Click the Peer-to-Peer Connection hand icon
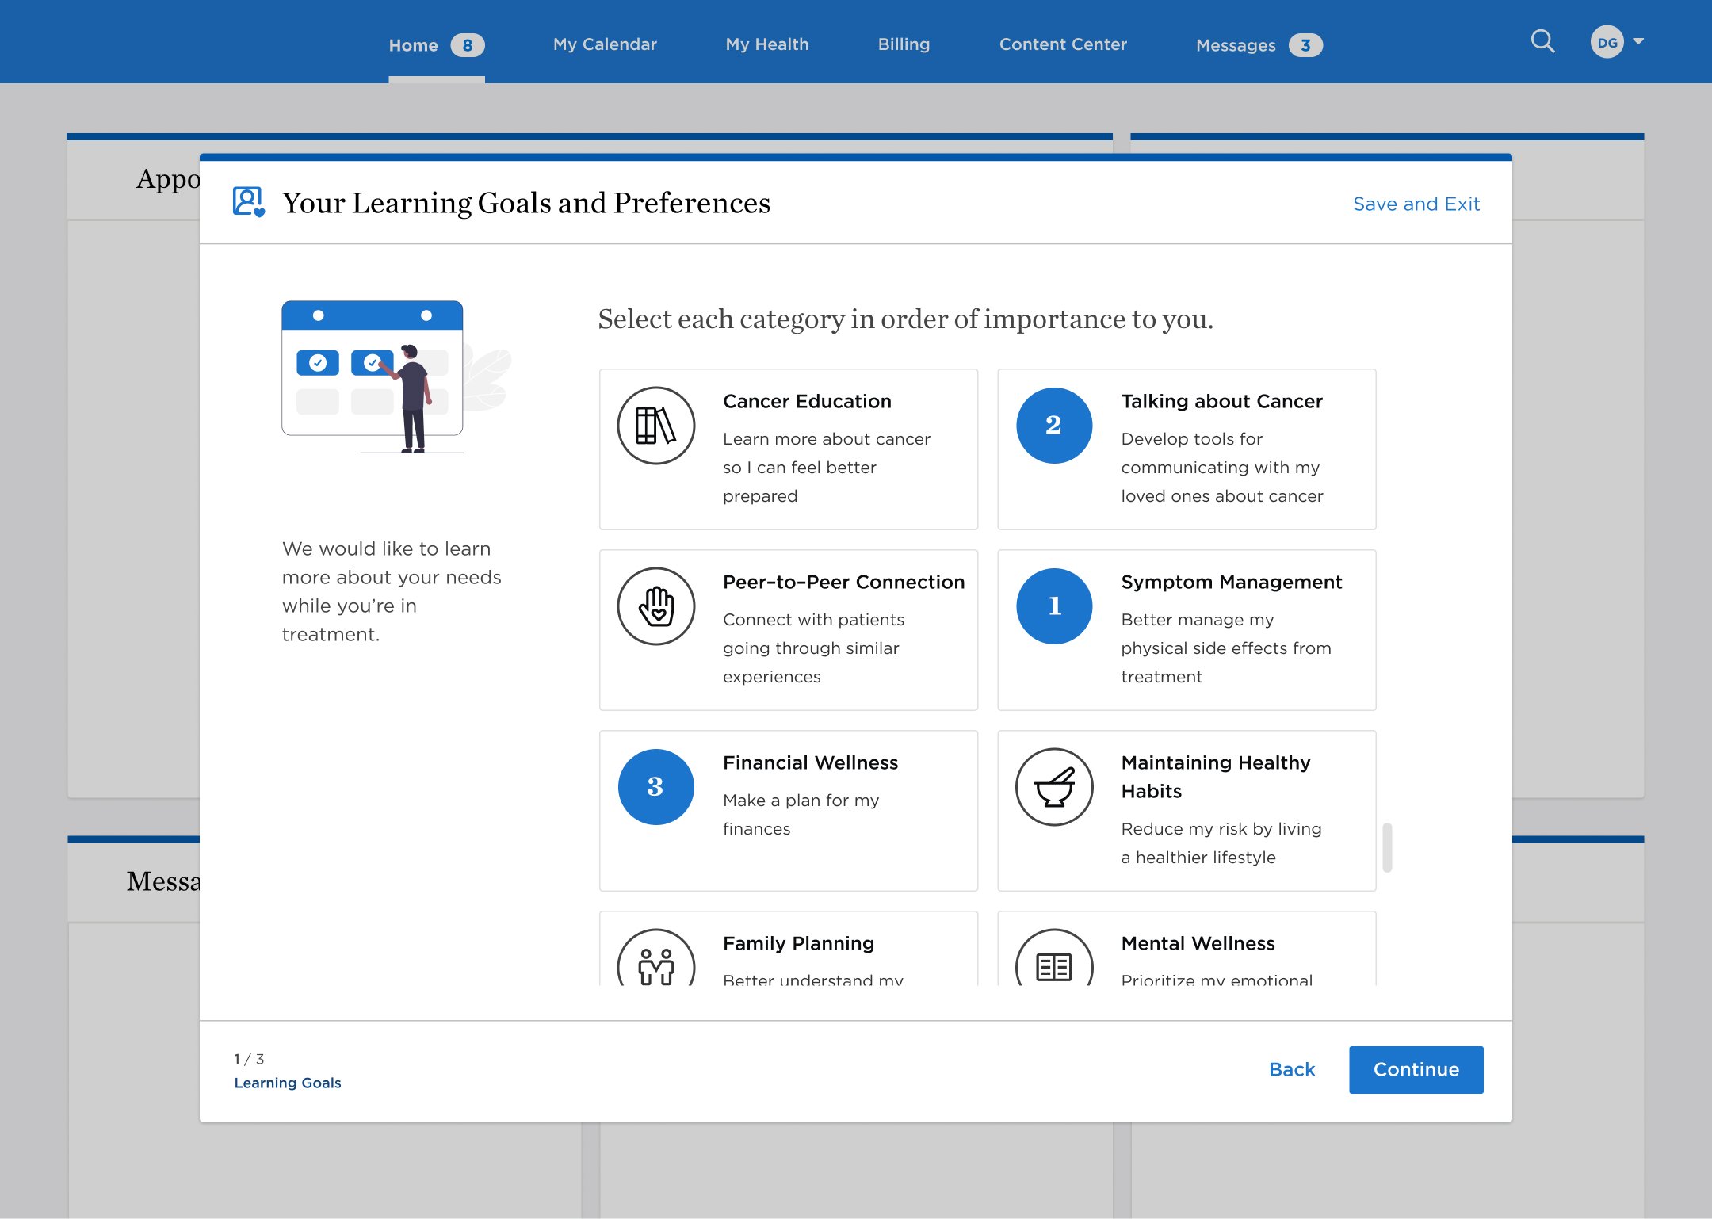The image size is (1712, 1219). coord(656,606)
